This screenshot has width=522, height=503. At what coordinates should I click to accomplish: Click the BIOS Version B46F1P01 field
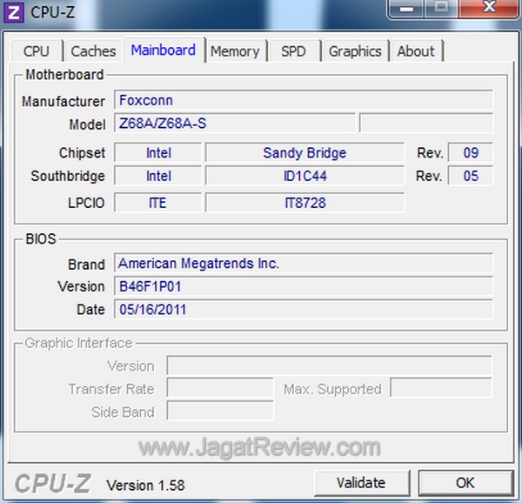(304, 286)
